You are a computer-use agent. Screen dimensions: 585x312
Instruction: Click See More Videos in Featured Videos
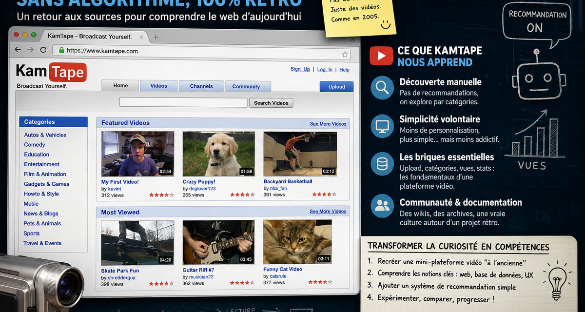[328, 124]
